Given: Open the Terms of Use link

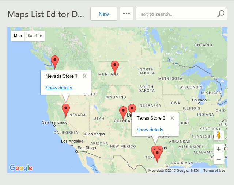Looking at the screenshot, I should [214, 171].
